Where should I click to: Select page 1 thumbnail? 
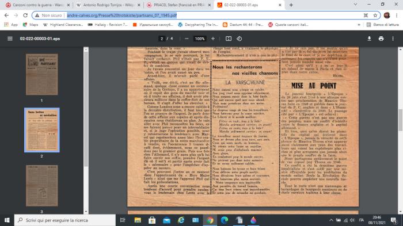42,75
